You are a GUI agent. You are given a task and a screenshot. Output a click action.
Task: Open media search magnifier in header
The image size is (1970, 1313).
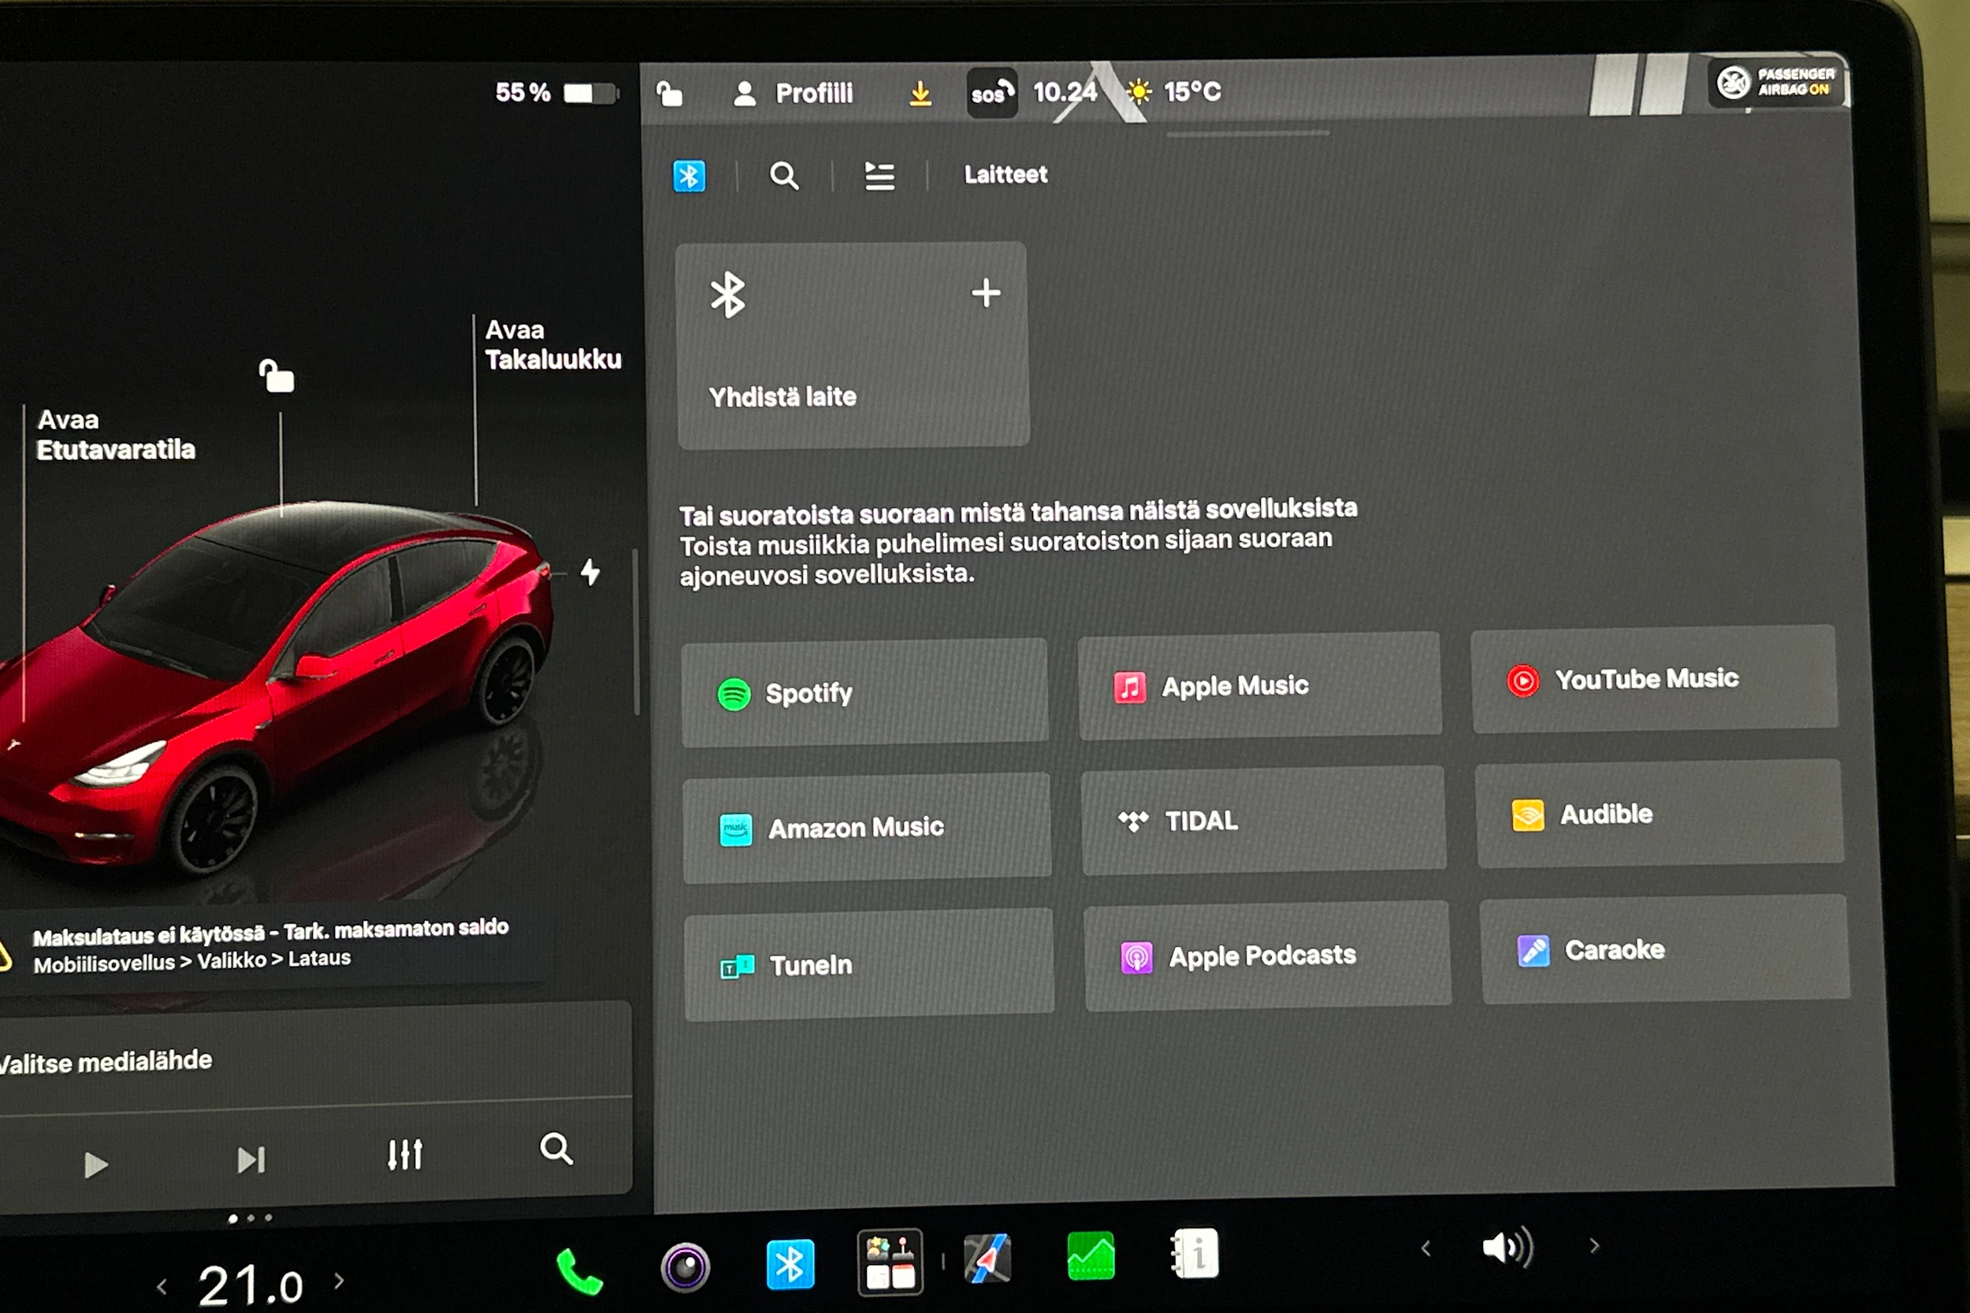(784, 176)
